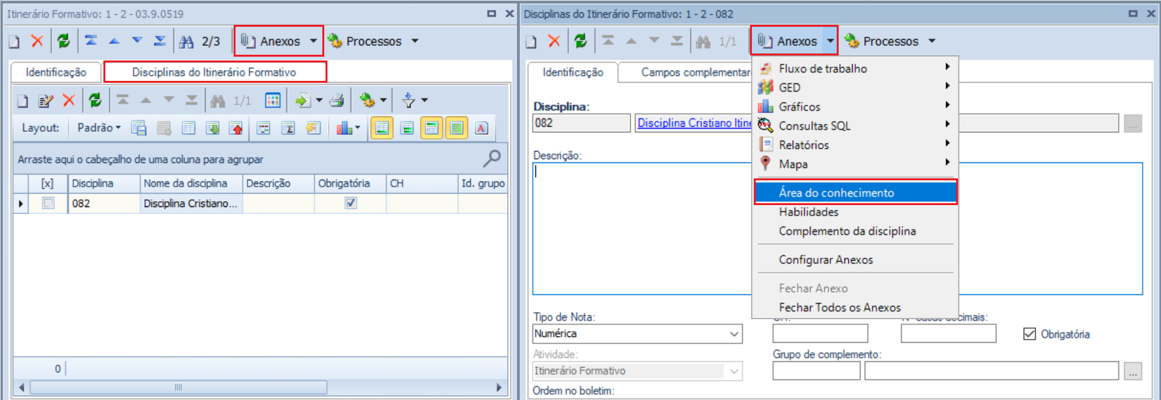1161x400 pixels.
Task: Toggle the Obrigatória checkbox in the grid row
Action: click(350, 203)
